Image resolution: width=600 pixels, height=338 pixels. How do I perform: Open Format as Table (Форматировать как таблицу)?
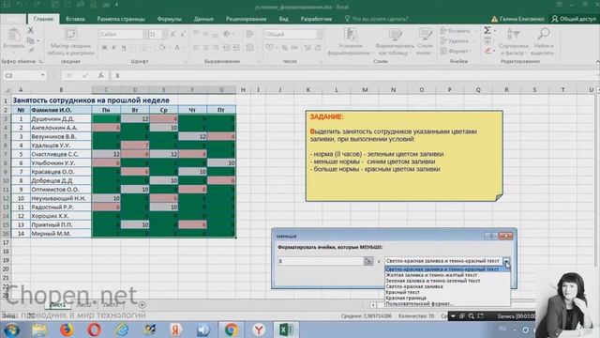pyautogui.click(x=395, y=42)
